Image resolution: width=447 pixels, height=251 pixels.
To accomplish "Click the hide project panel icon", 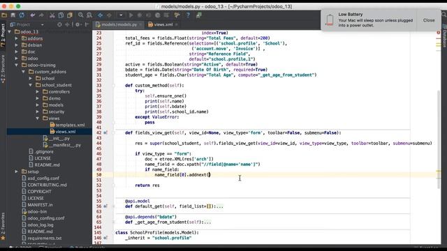I will [87, 25].
